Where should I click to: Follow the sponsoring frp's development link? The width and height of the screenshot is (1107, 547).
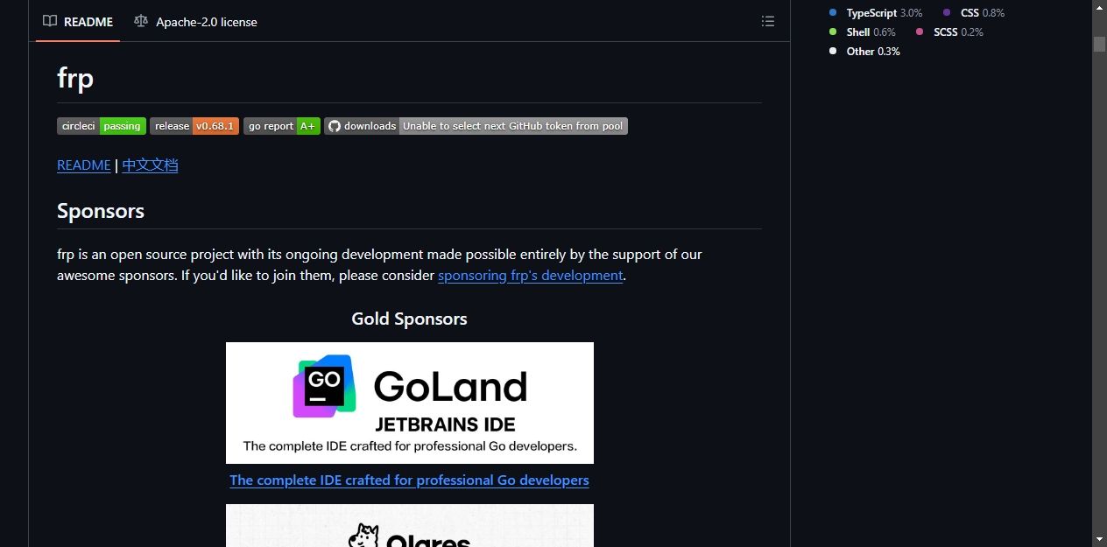point(530,275)
